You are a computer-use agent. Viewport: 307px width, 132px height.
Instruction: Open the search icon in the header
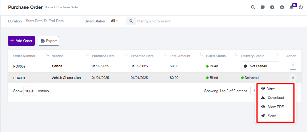[253, 7]
